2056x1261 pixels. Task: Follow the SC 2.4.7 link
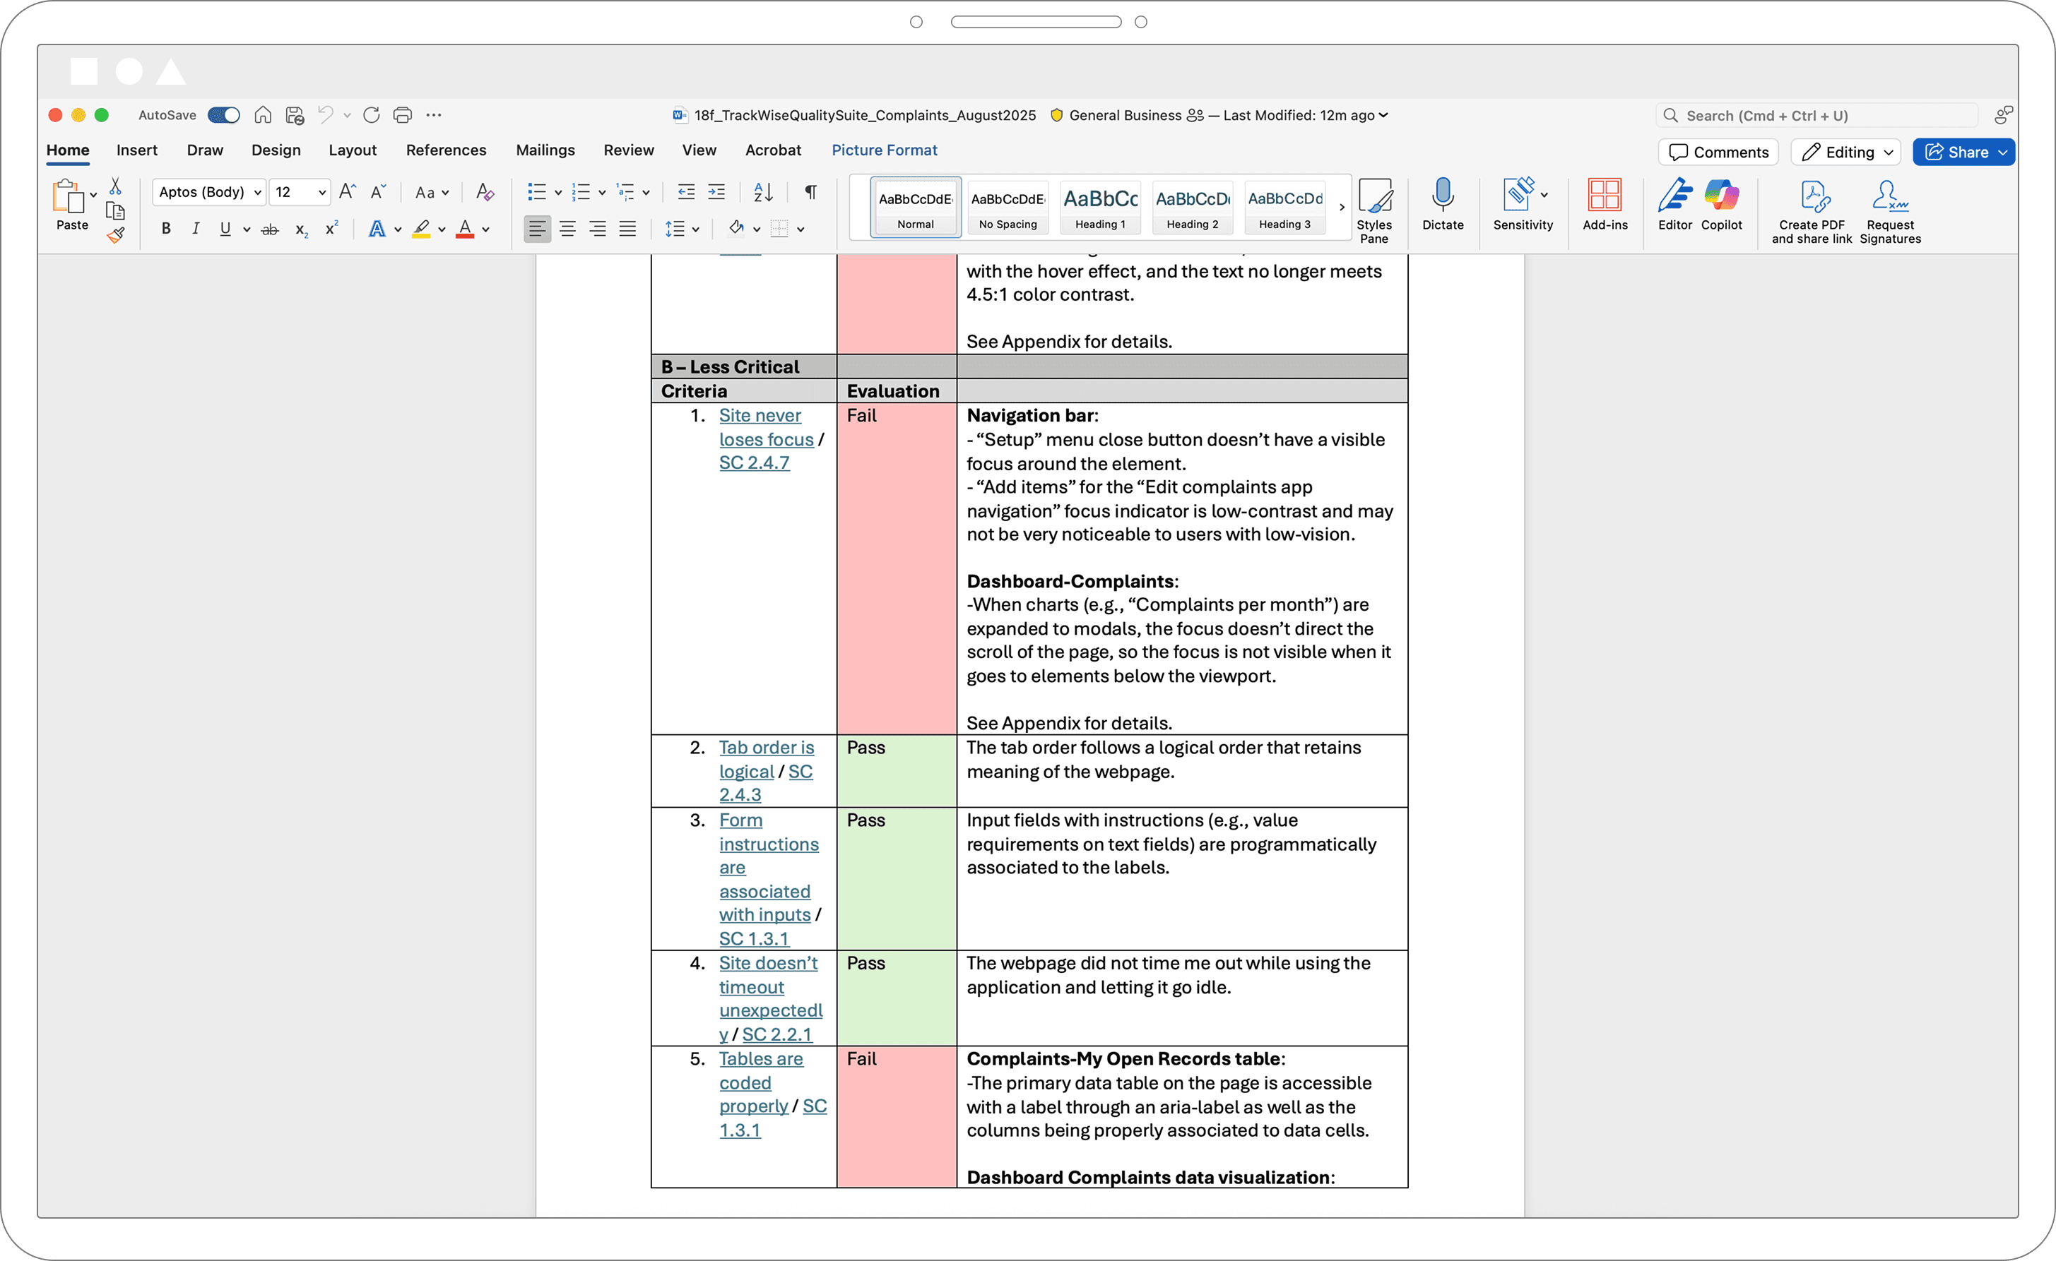753,463
